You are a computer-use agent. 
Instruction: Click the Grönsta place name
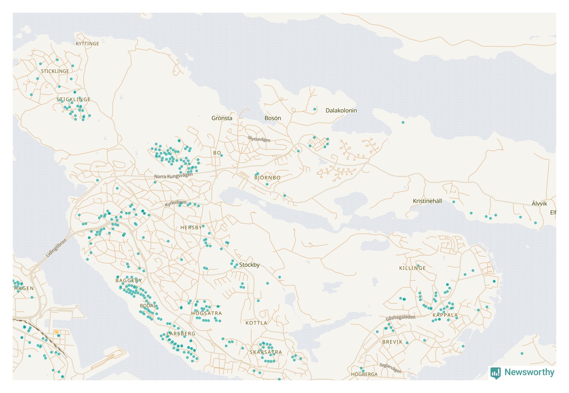(x=222, y=118)
